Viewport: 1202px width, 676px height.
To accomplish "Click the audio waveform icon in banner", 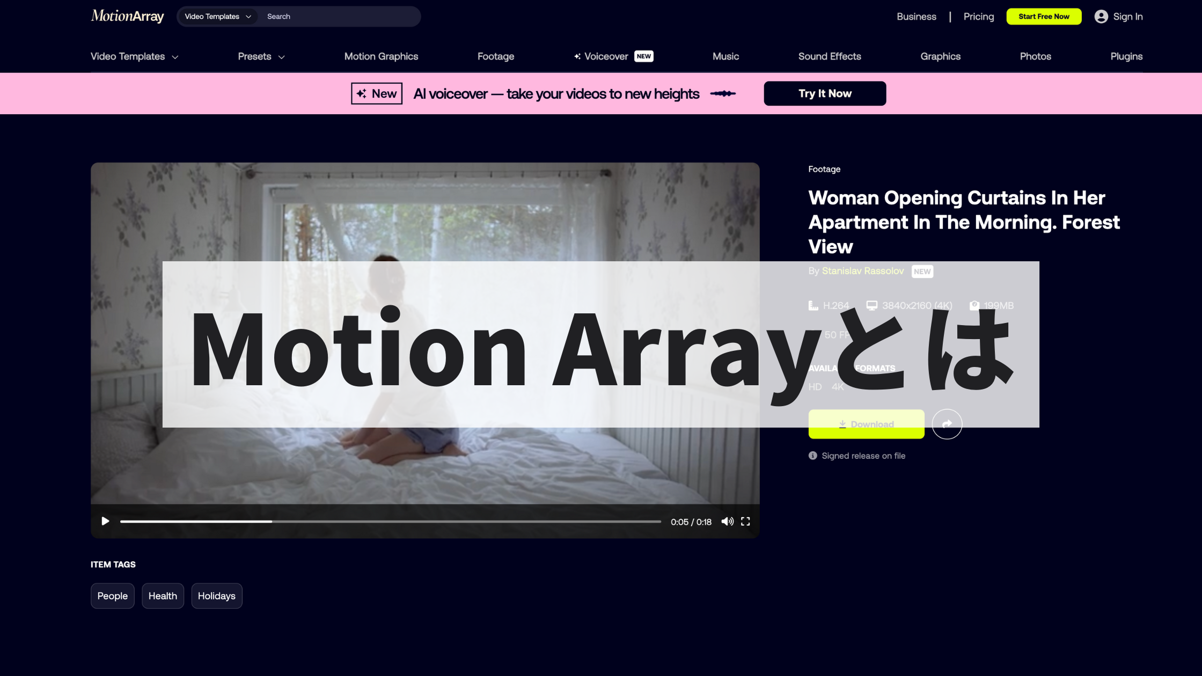I will tap(723, 93).
